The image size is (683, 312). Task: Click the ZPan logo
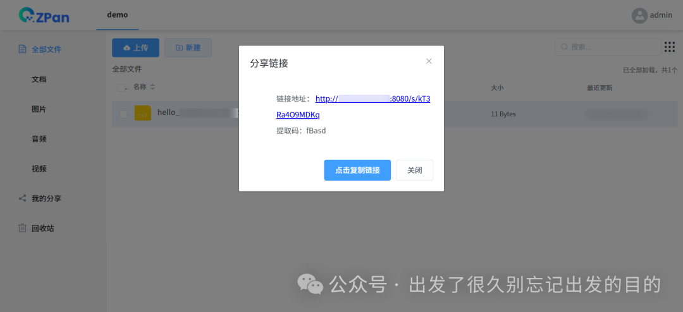point(44,15)
